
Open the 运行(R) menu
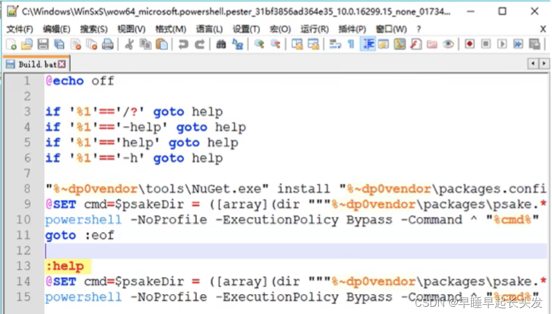(314, 29)
